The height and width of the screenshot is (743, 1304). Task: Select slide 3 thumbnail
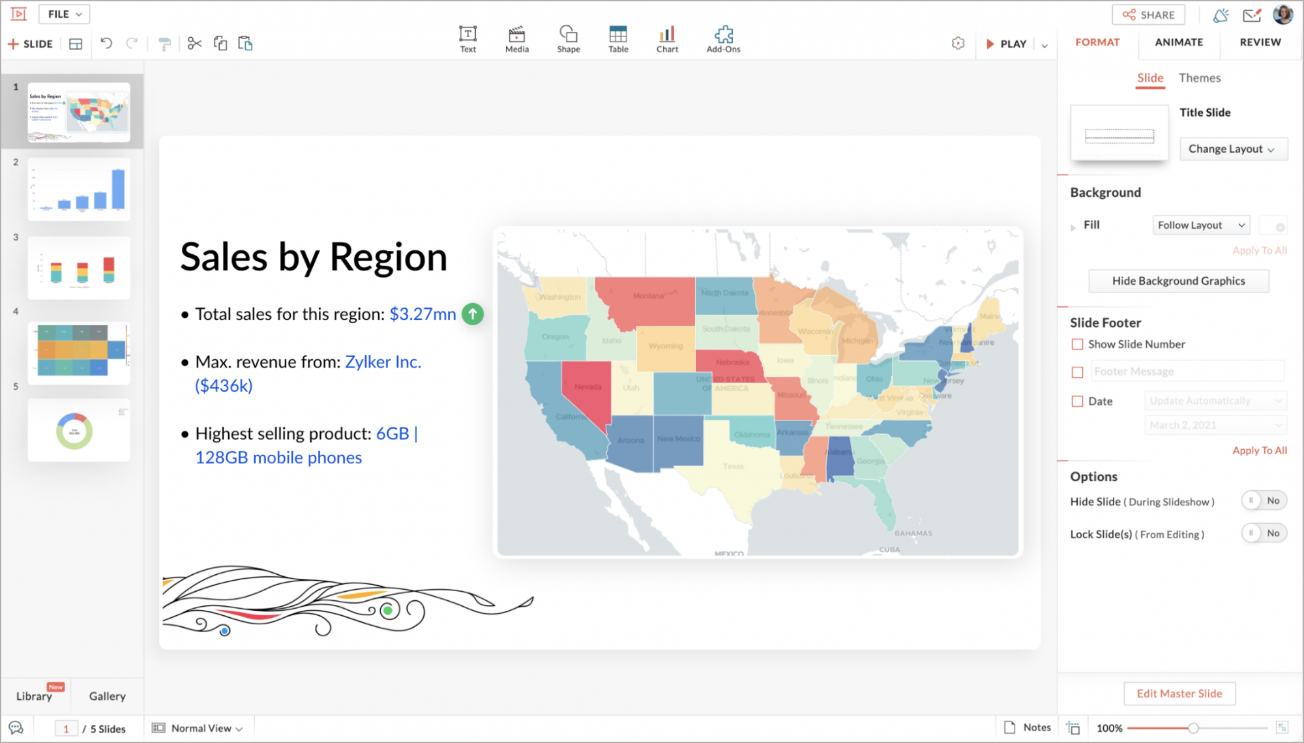point(79,268)
